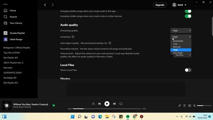Open lyrics microphone icon
Image resolution: width=213 pixels, height=120 pixels.
[180, 106]
